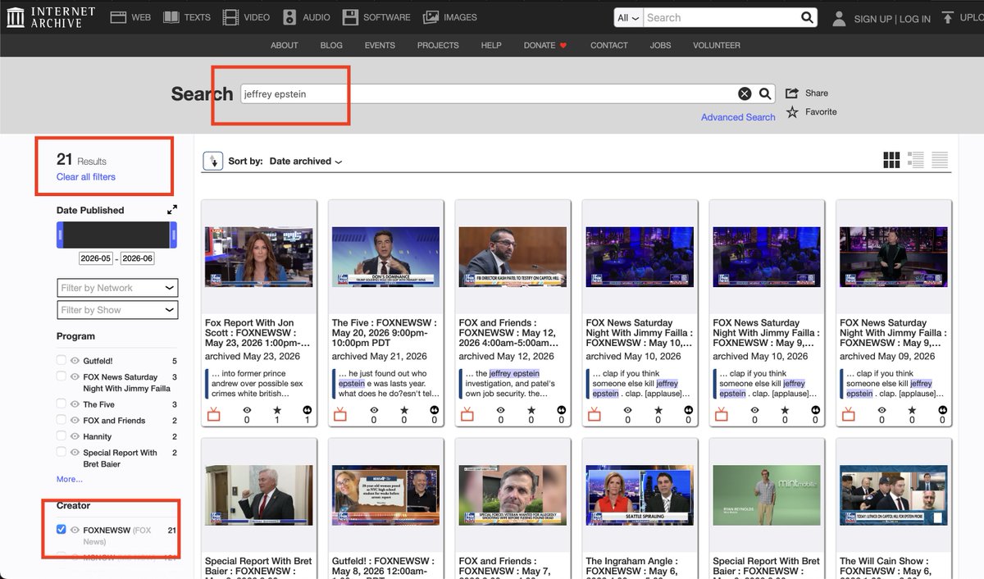This screenshot has height=579, width=984.
Task: Click the 2026-05 start date field
Action: pyautogui.click(x=95, y=258)
